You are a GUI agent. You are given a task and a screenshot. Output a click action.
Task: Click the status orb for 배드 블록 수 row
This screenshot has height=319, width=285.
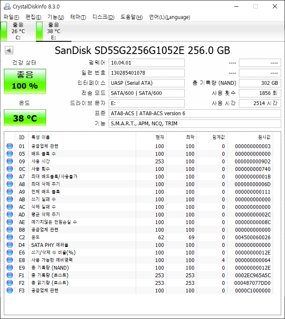point(10,154)
